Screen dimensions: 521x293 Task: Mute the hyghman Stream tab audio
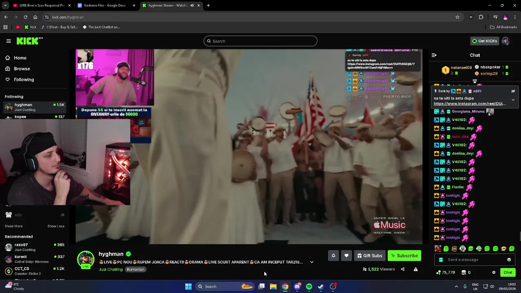point(192,6)
